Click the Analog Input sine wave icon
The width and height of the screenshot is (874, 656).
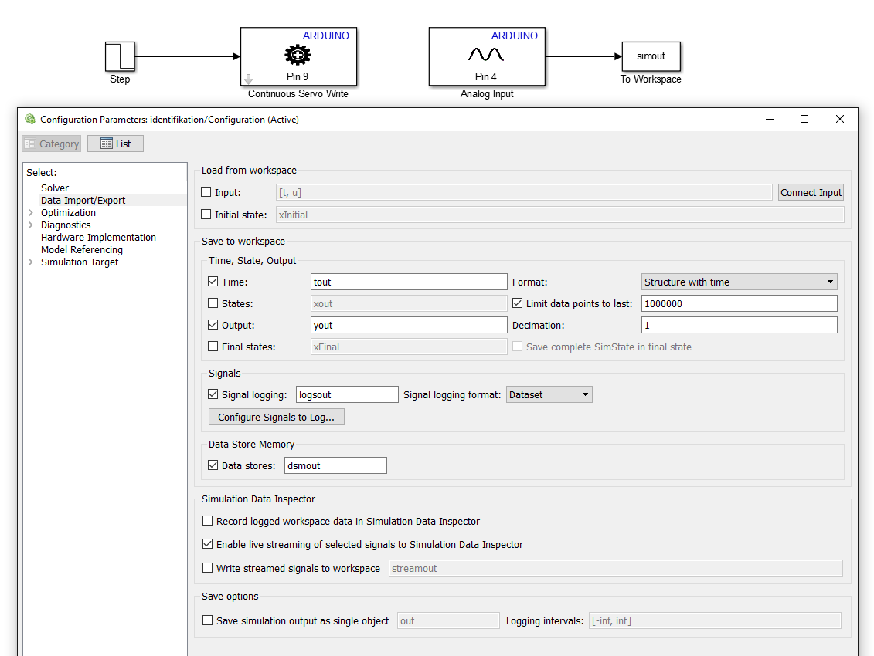coord(486,55)
